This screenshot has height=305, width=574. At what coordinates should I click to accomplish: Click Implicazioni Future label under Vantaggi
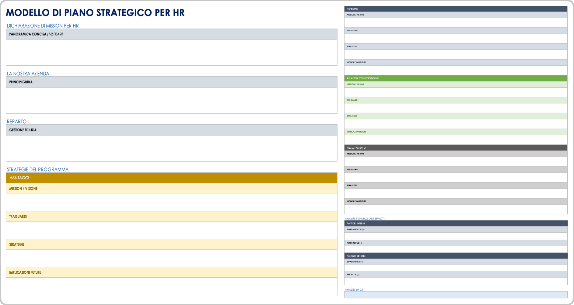[x=25, y=272]
